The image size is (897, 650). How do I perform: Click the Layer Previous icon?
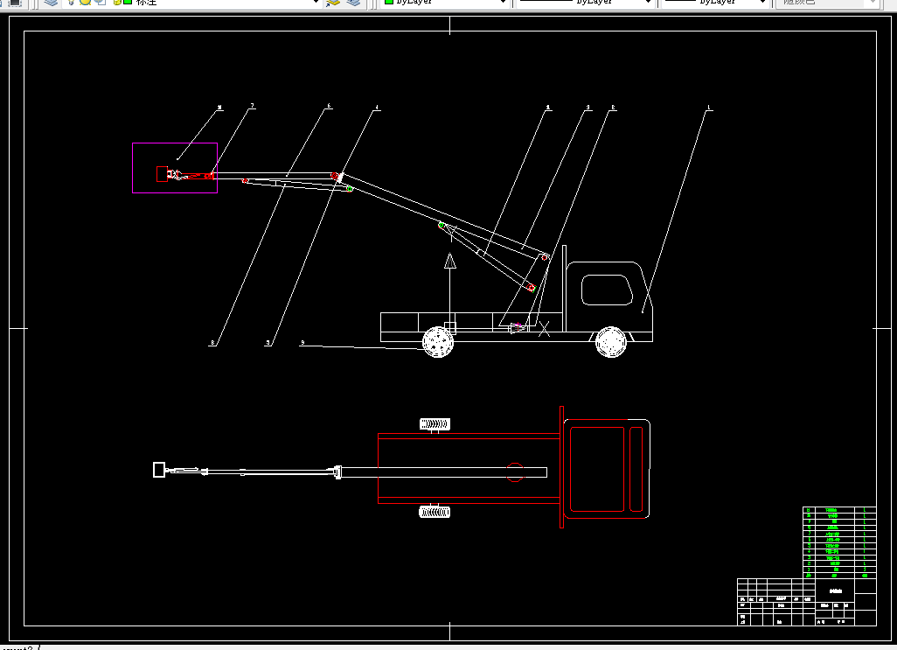[353, 2]
